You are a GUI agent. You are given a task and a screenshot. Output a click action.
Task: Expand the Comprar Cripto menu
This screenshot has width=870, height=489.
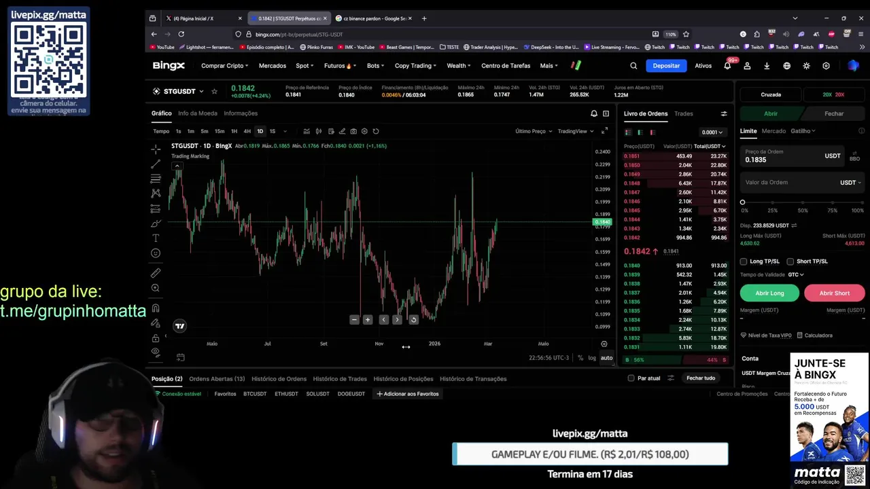[225, 66]
